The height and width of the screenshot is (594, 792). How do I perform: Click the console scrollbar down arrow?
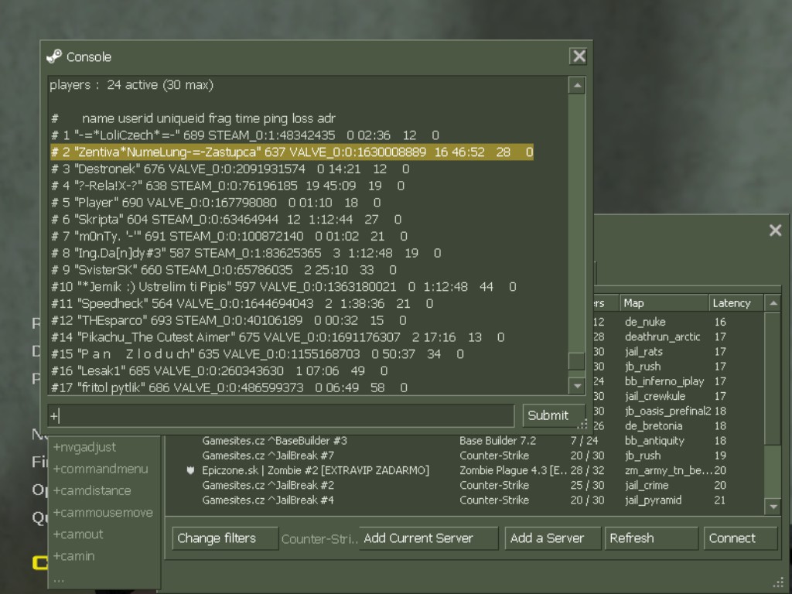(x=577, y=387)
